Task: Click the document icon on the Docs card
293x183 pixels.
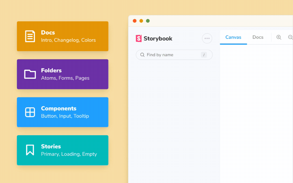Action: click(x=29, y=36)
